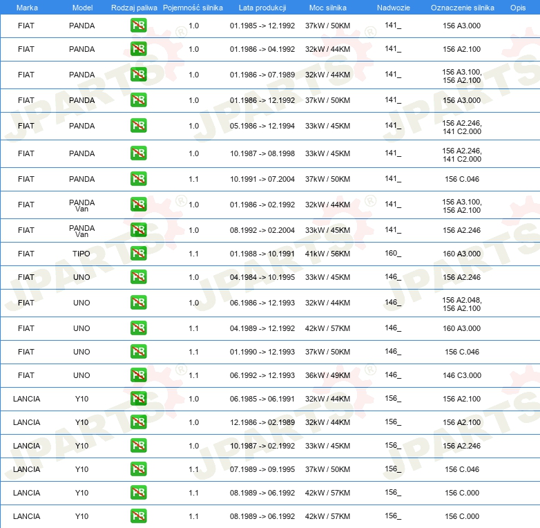540x528 pixels.
Task: Select the Nadwozie column header
Action: (394, 8)
